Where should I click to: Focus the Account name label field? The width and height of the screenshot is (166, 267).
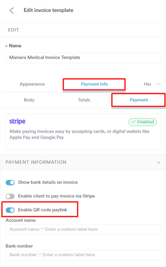coord(83,229)
